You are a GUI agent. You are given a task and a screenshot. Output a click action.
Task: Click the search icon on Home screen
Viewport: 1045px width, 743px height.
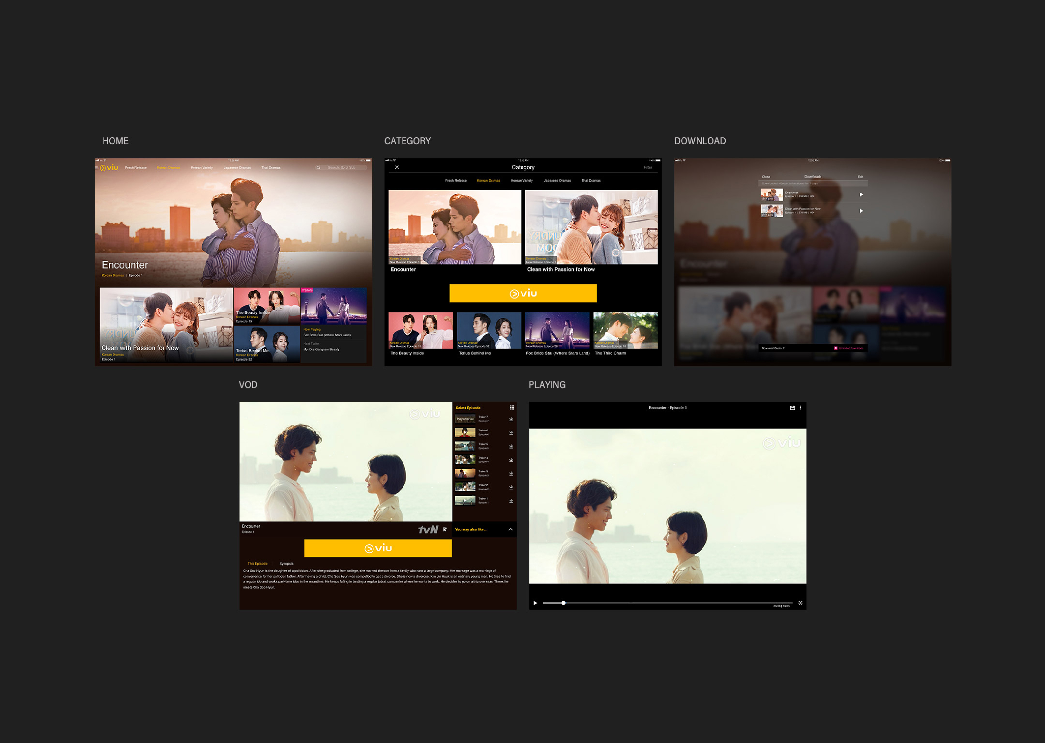pos(318,168)
